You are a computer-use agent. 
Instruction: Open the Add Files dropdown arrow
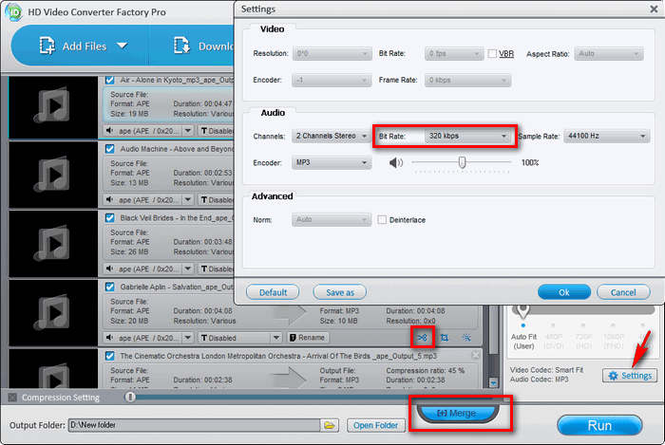123,46
